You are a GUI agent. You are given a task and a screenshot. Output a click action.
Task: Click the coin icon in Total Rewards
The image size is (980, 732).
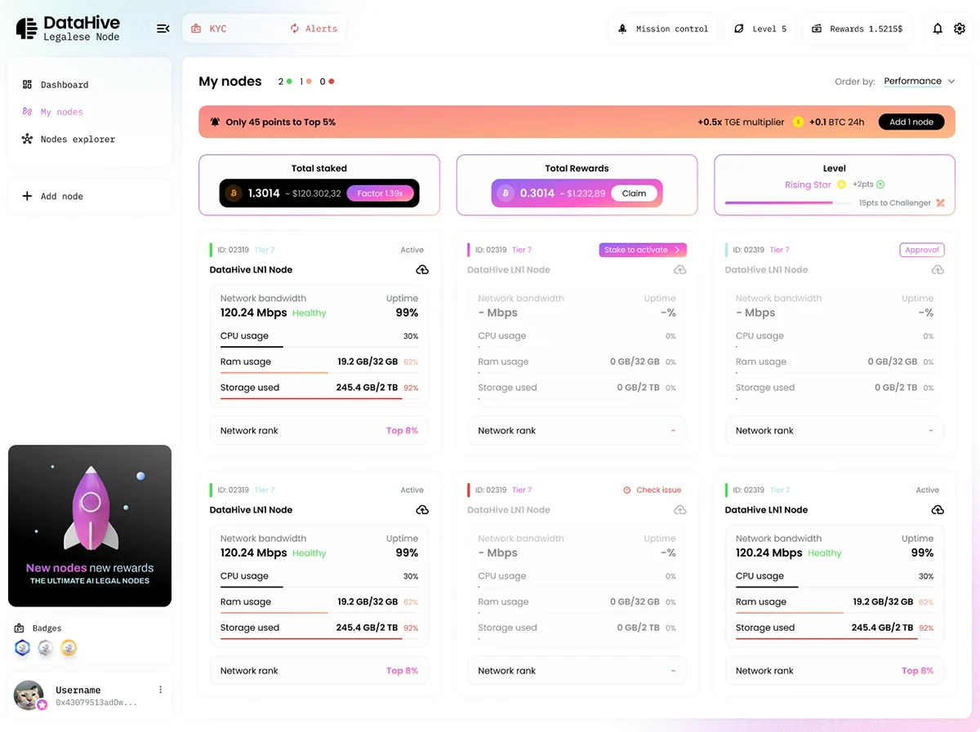(506, 193)
